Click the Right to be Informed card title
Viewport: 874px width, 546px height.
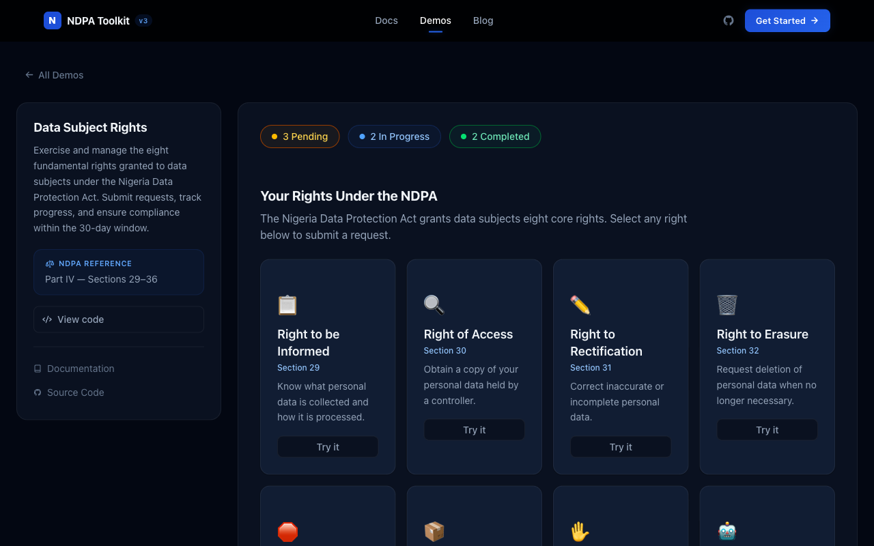[309, 343]
